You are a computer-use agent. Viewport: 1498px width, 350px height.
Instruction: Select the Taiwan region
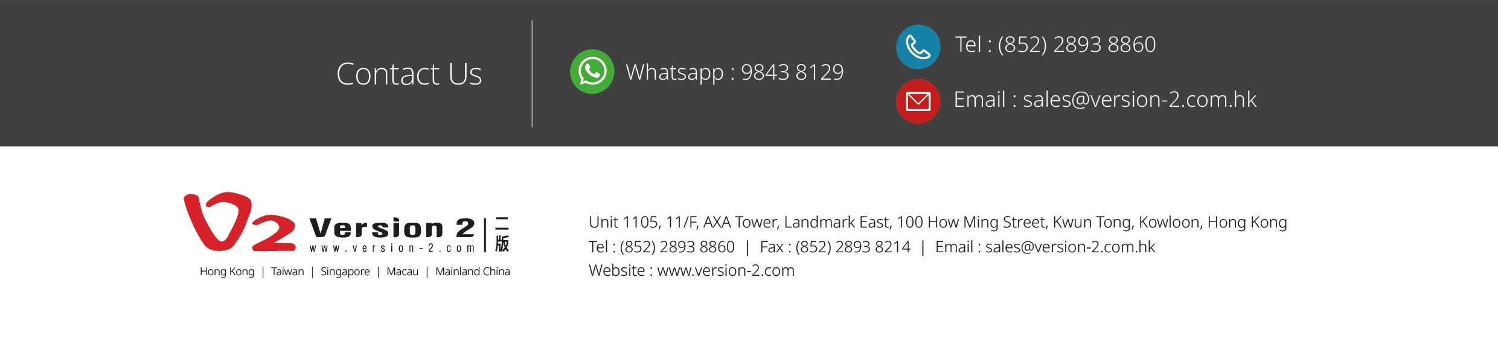[287, 272]
